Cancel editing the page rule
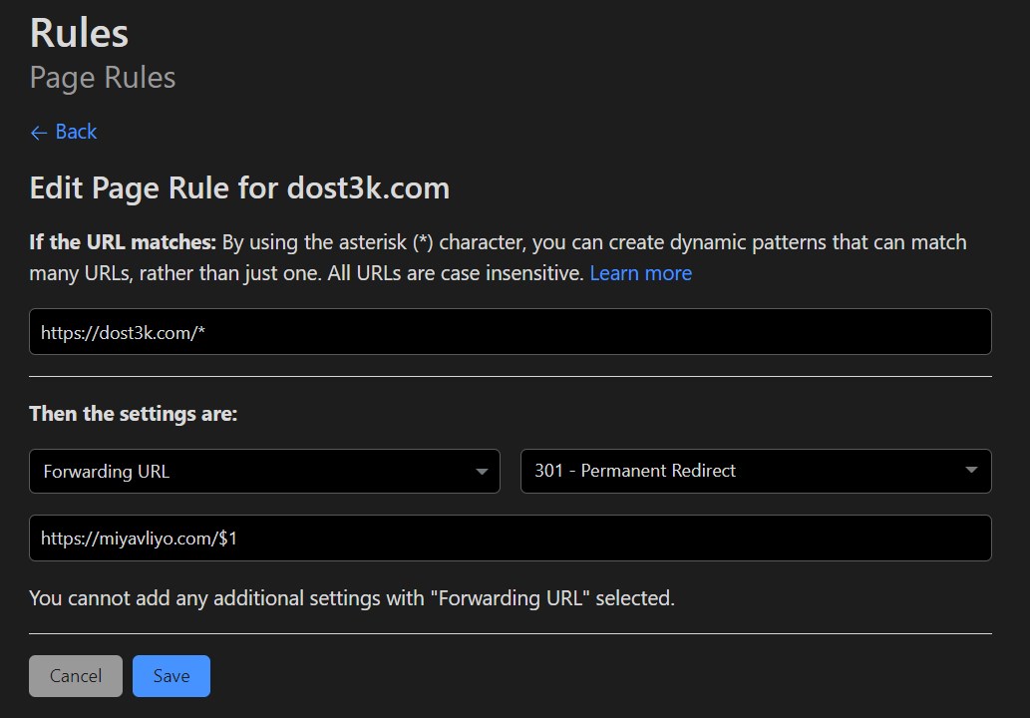Viewport: 1030px width, 718px height. (x=76, y=676)
